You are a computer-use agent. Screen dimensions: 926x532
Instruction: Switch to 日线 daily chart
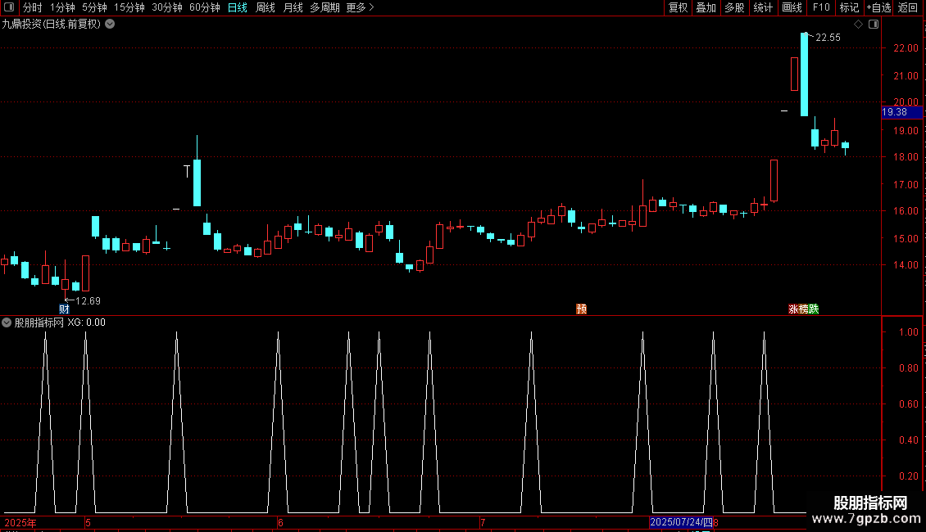point(238,7)
